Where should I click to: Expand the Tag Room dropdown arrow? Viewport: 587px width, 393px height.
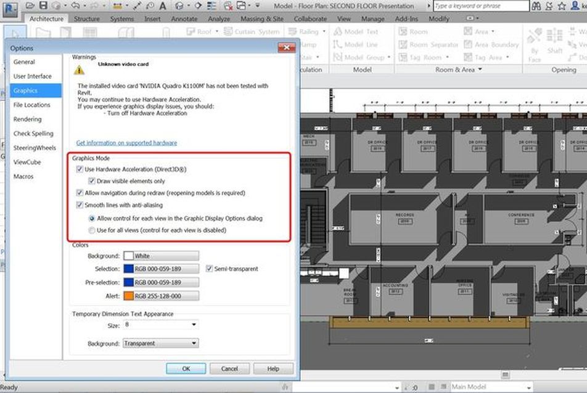(x=448, y=57)
